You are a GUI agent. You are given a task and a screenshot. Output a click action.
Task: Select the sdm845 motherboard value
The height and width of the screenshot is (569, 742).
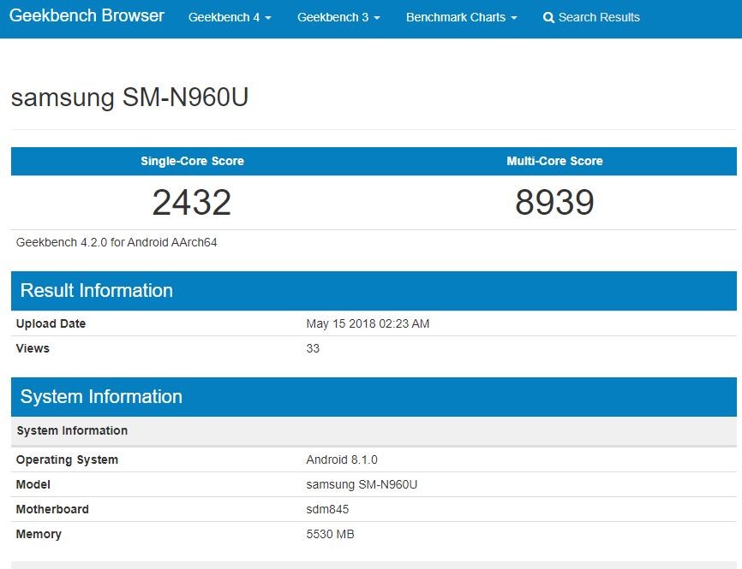point(327,509)
